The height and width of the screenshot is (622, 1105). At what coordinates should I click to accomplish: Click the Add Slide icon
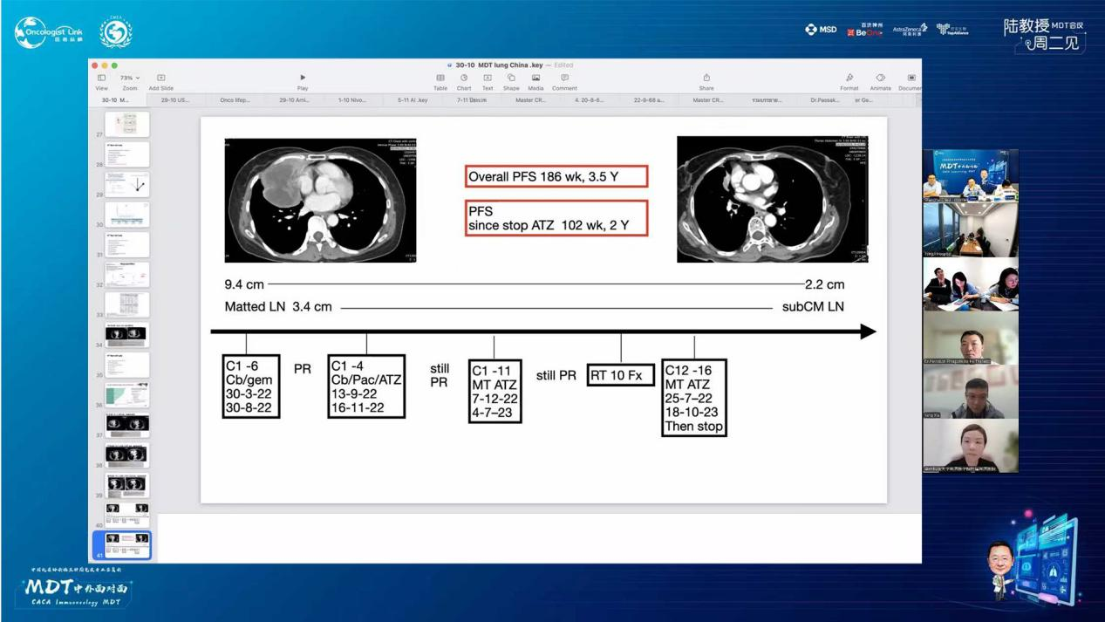(x=160, y=79)
